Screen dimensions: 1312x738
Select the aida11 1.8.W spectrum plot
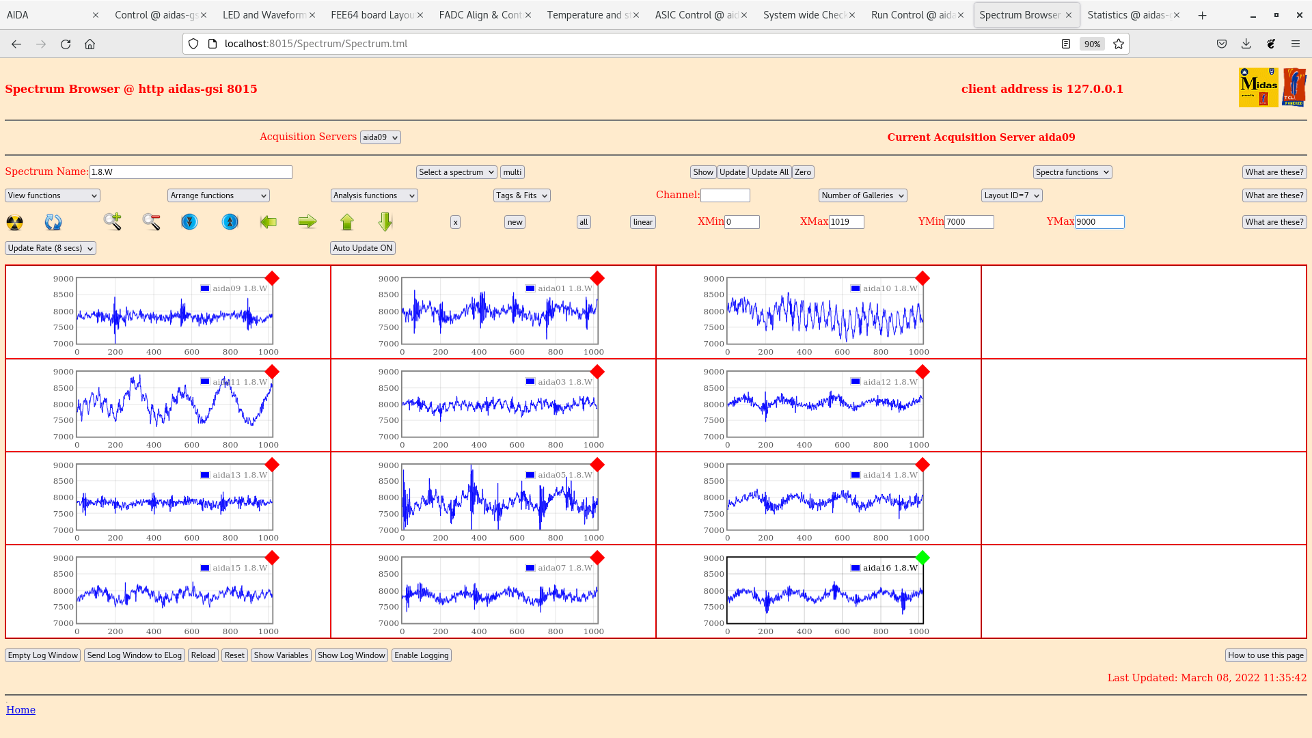pyautogui.click(x=174, y=405)
